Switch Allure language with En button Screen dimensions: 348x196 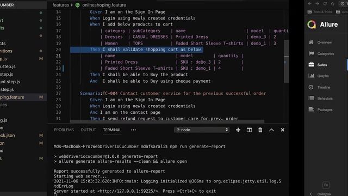326,185
